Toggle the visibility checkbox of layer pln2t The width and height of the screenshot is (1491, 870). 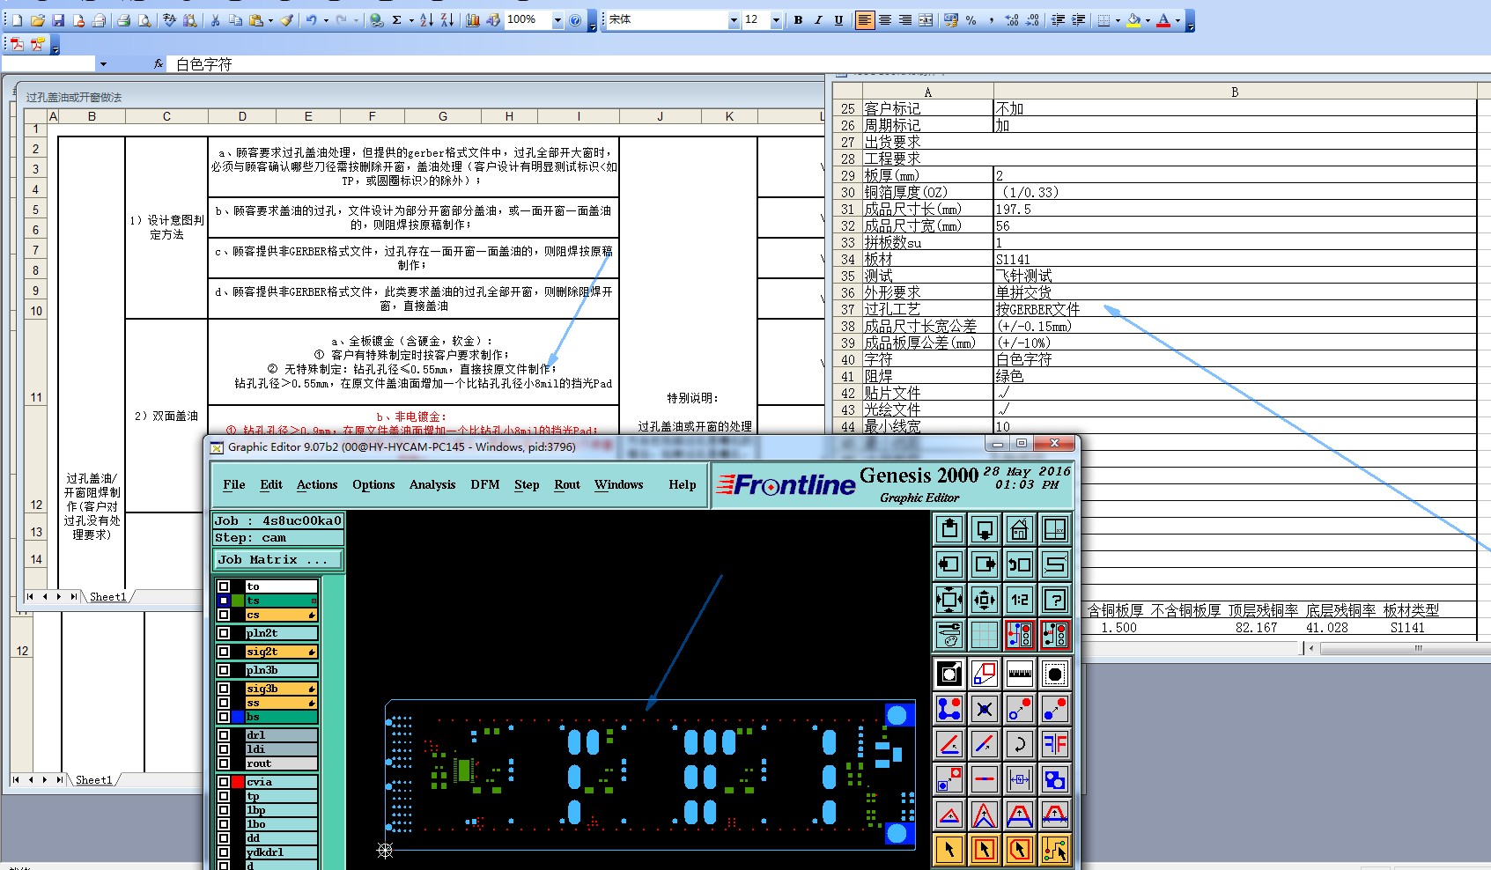click(x=224, y=633)
